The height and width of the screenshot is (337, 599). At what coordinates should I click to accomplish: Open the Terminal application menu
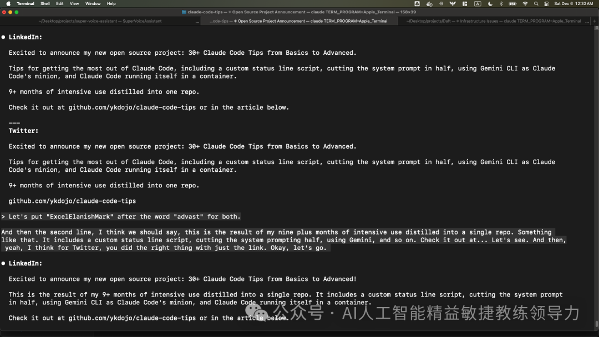point(25,3)
